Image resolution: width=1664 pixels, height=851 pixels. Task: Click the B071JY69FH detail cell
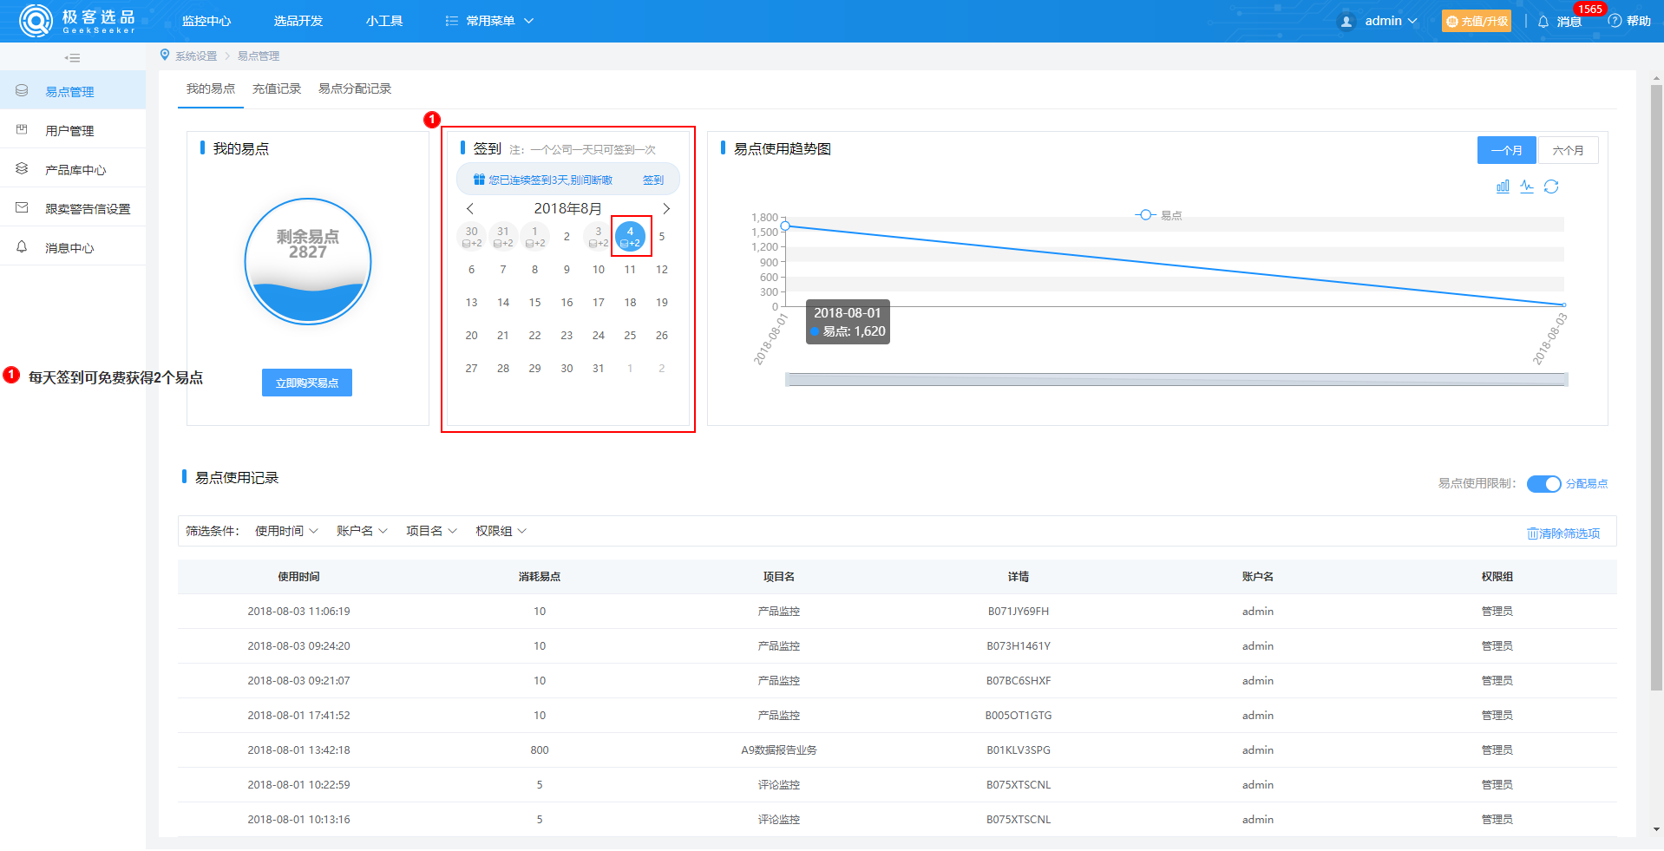point(1019,612)
